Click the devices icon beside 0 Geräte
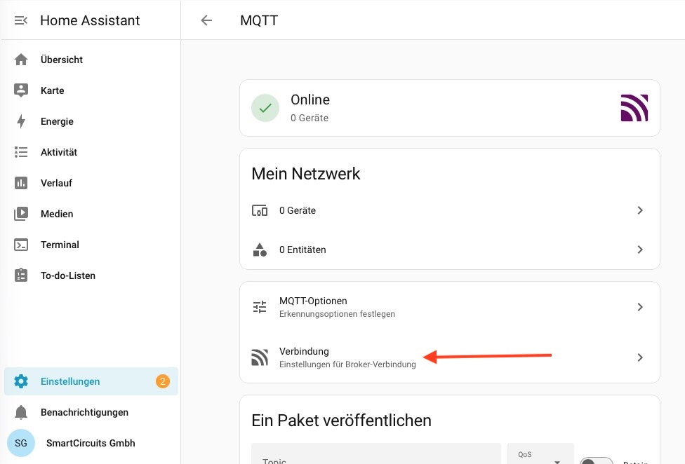 (x=260, y=211)
